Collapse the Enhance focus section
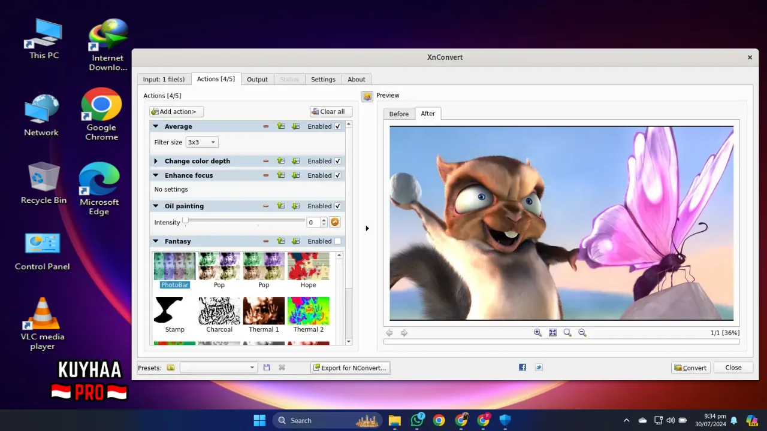 click(156, 175)
